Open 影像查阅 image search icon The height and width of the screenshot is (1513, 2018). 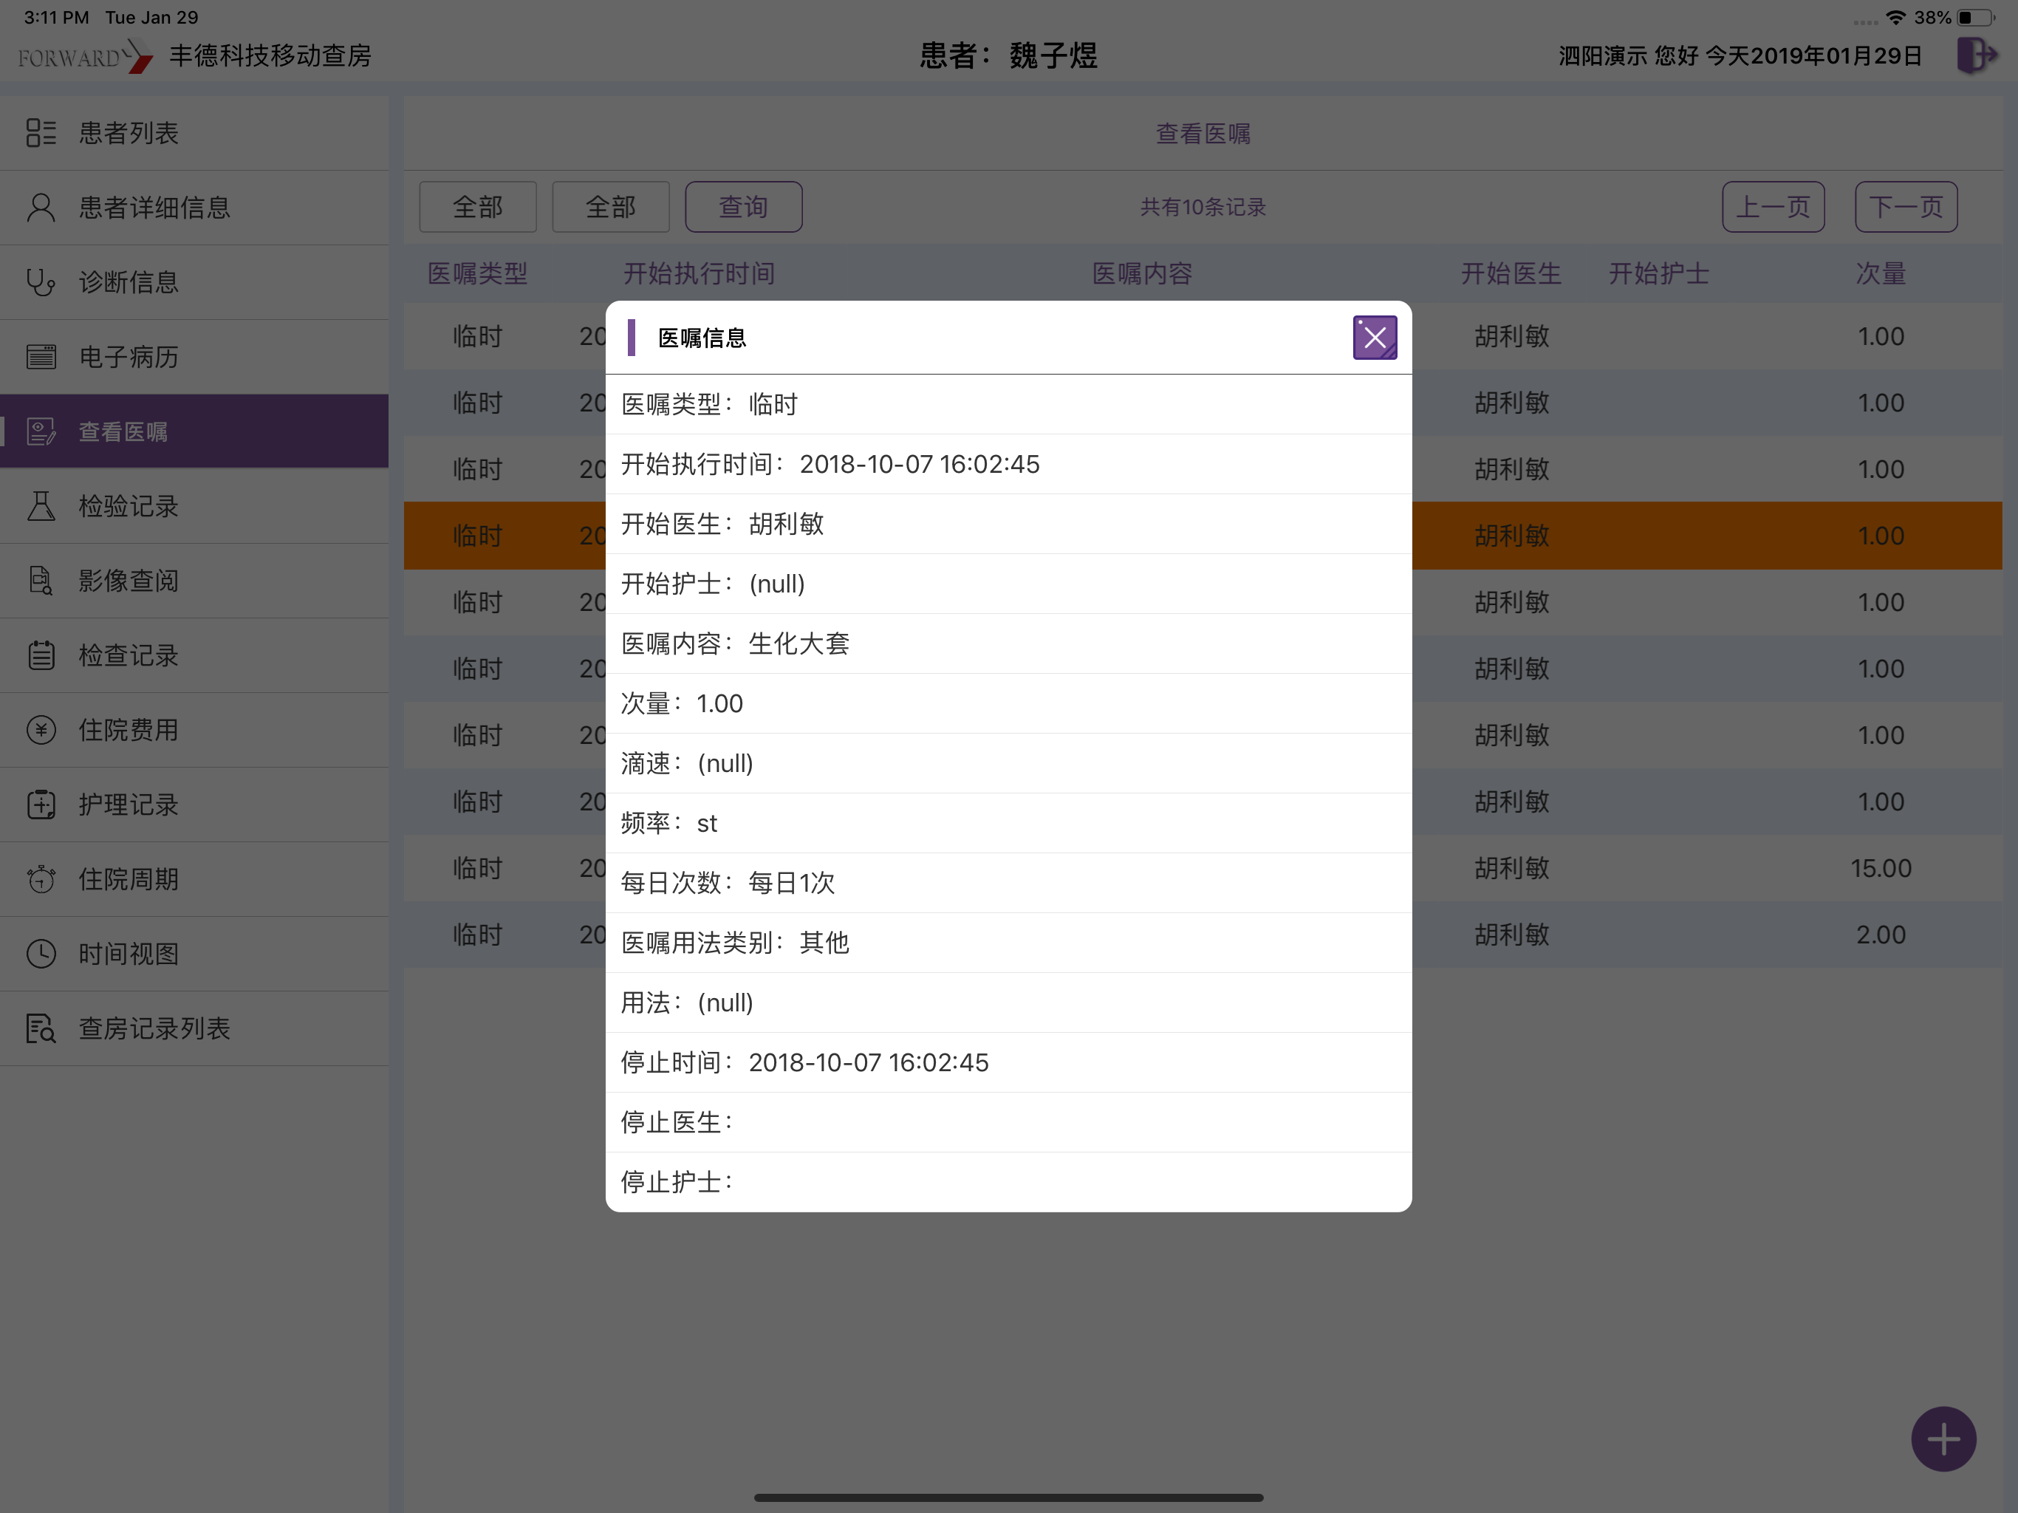[x=41, y=581]
